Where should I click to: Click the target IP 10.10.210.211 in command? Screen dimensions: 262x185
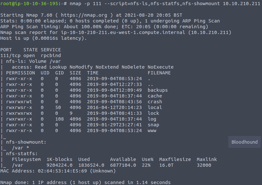pos(241,4)
